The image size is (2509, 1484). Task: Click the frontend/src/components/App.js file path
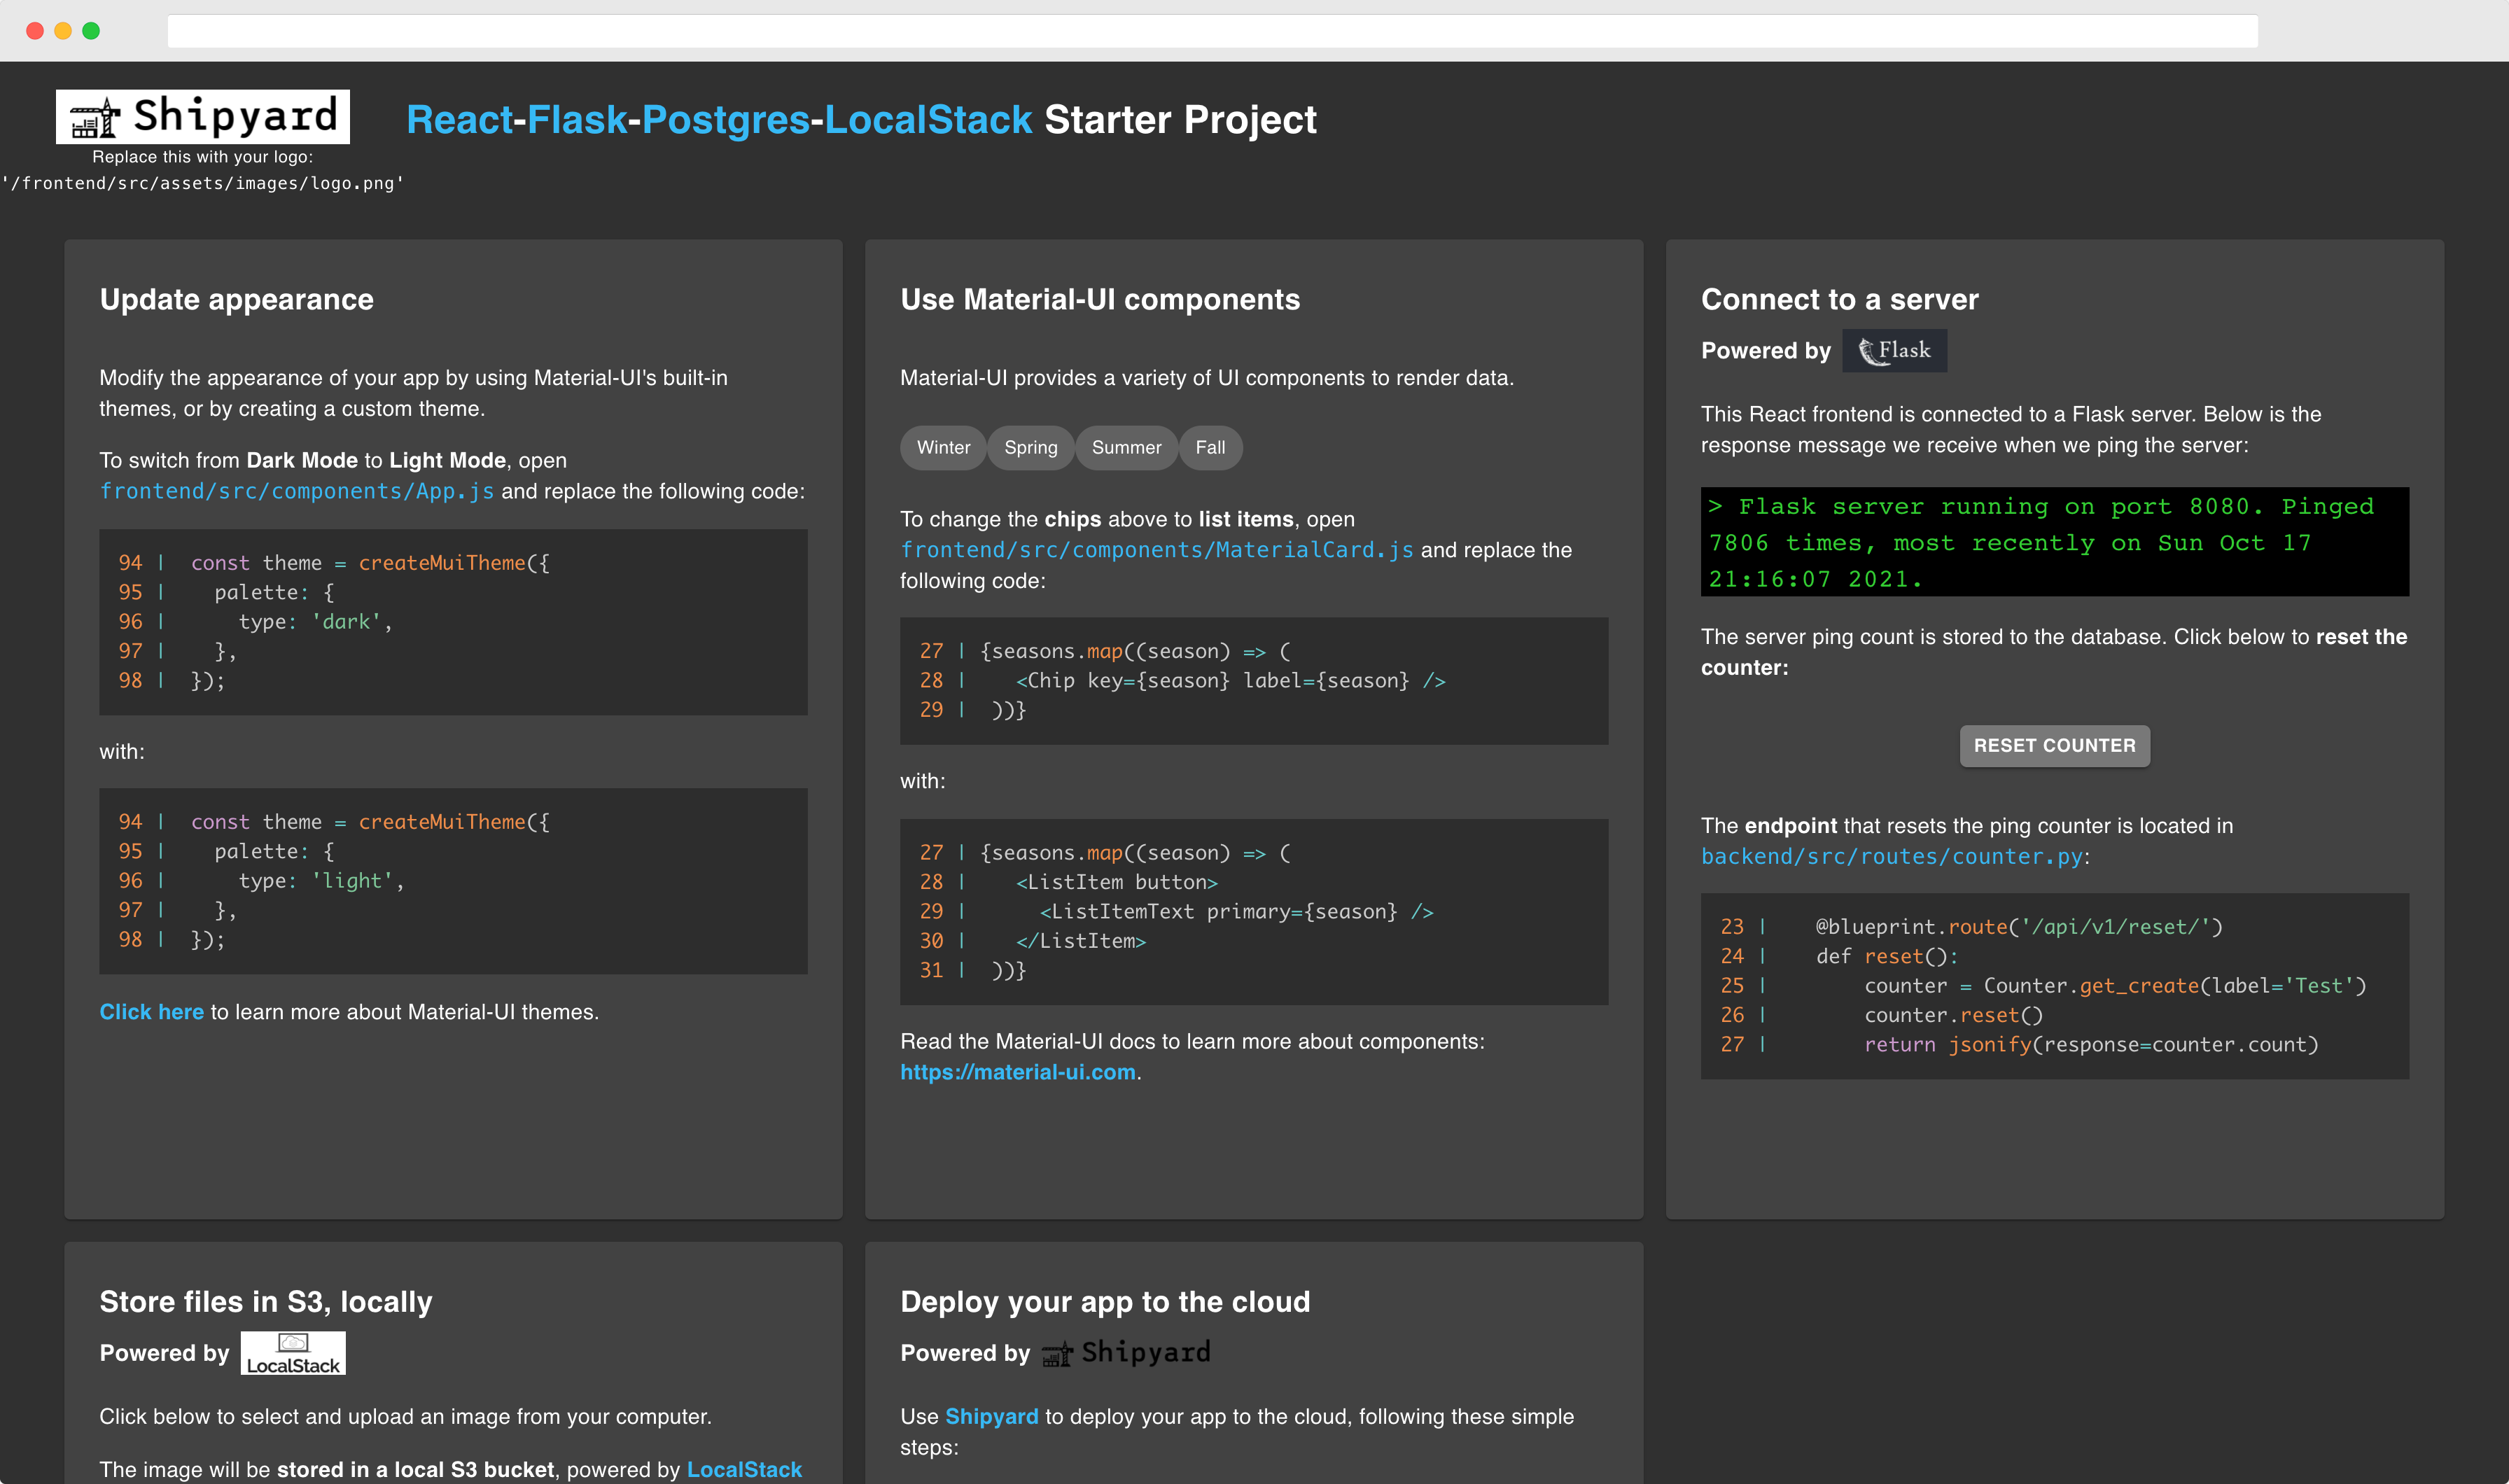(297, 491)
